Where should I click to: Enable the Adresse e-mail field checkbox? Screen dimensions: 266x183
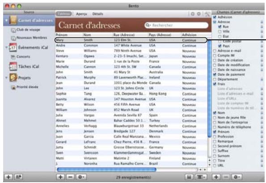point(215,51)
